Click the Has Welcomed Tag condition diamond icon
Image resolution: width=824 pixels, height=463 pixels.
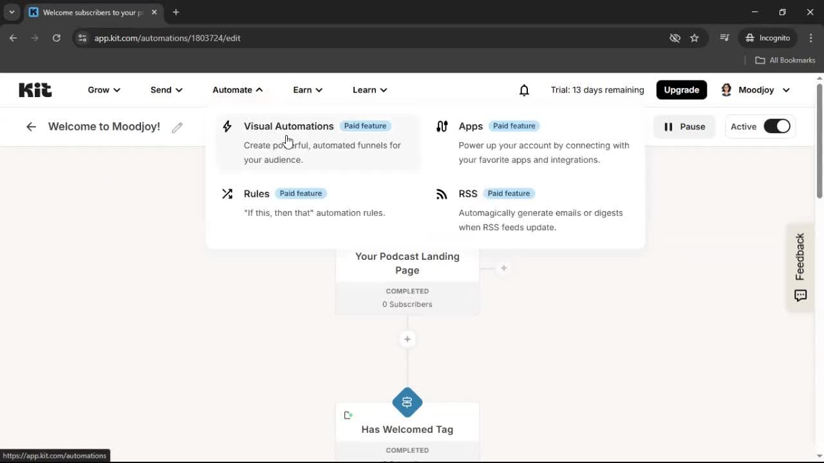click(x=407, y=402)
